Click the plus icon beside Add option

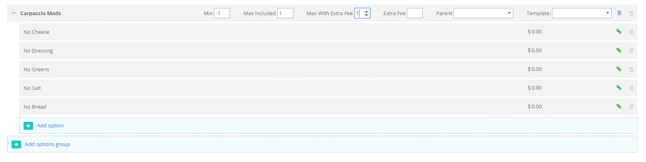pos(28,126)
